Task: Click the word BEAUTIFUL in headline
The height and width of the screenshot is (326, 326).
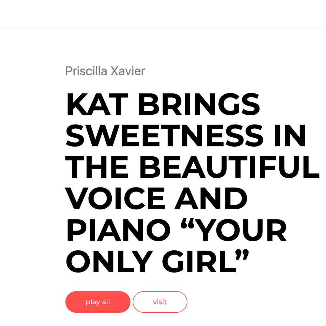Action: pos(230,167)
